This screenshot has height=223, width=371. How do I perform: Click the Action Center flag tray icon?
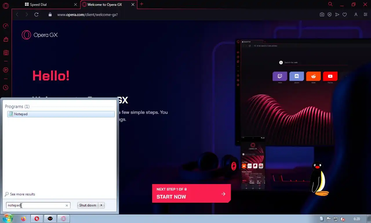[x=329, y=219]
